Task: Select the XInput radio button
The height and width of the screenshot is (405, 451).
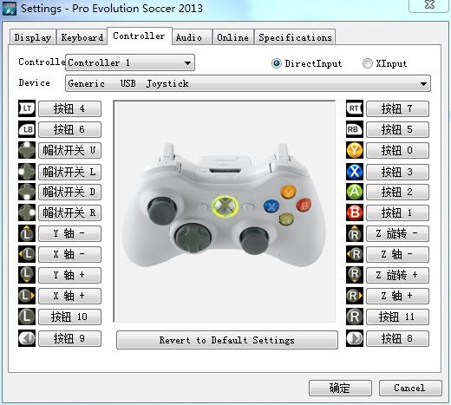Action: (x=368, y=63)
